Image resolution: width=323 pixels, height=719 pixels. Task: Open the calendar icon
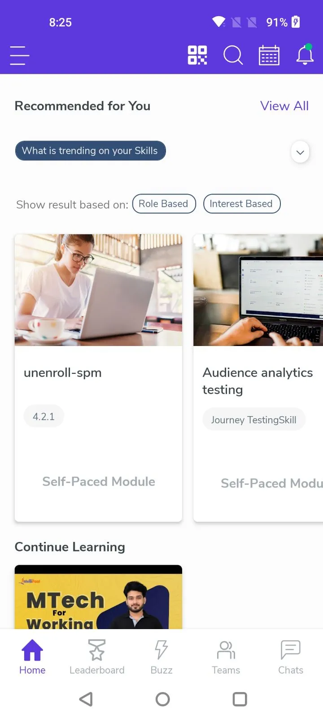click(269, 55)
